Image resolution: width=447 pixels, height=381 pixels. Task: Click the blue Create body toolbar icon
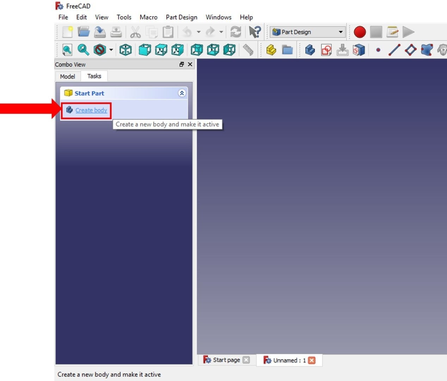[x=310, y=50]
